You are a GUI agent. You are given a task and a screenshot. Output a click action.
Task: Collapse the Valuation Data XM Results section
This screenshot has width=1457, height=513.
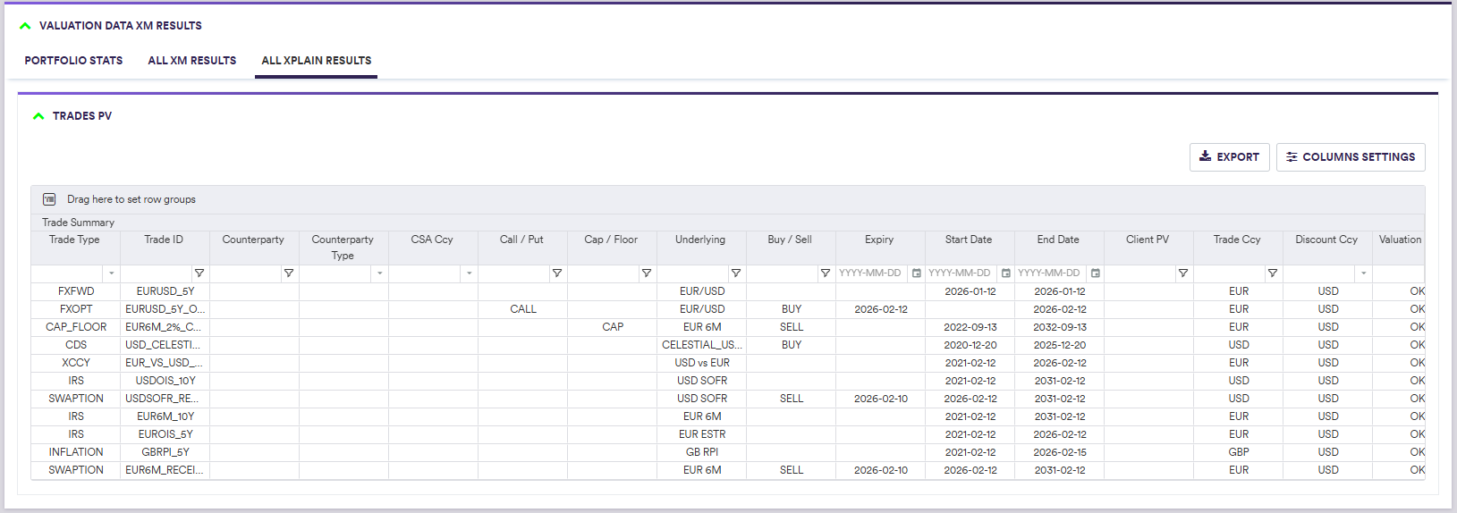25,26
